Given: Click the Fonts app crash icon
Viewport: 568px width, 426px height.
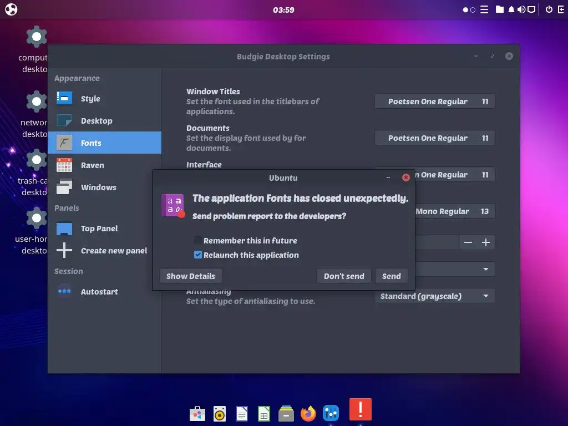Looking at the screenshot, I should (173, 205).
